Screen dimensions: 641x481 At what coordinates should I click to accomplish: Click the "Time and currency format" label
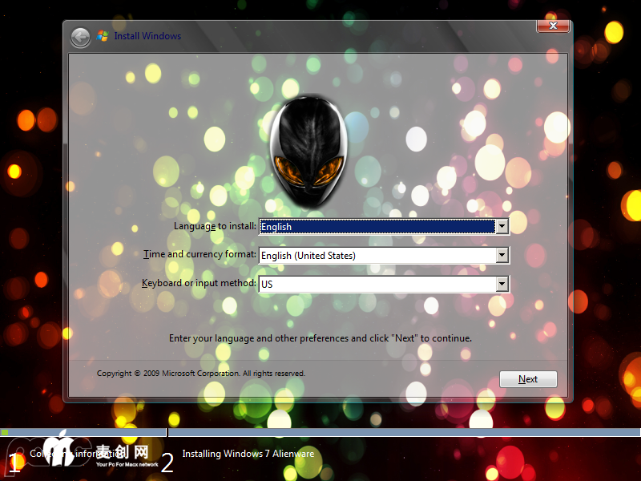click(200, 255)
